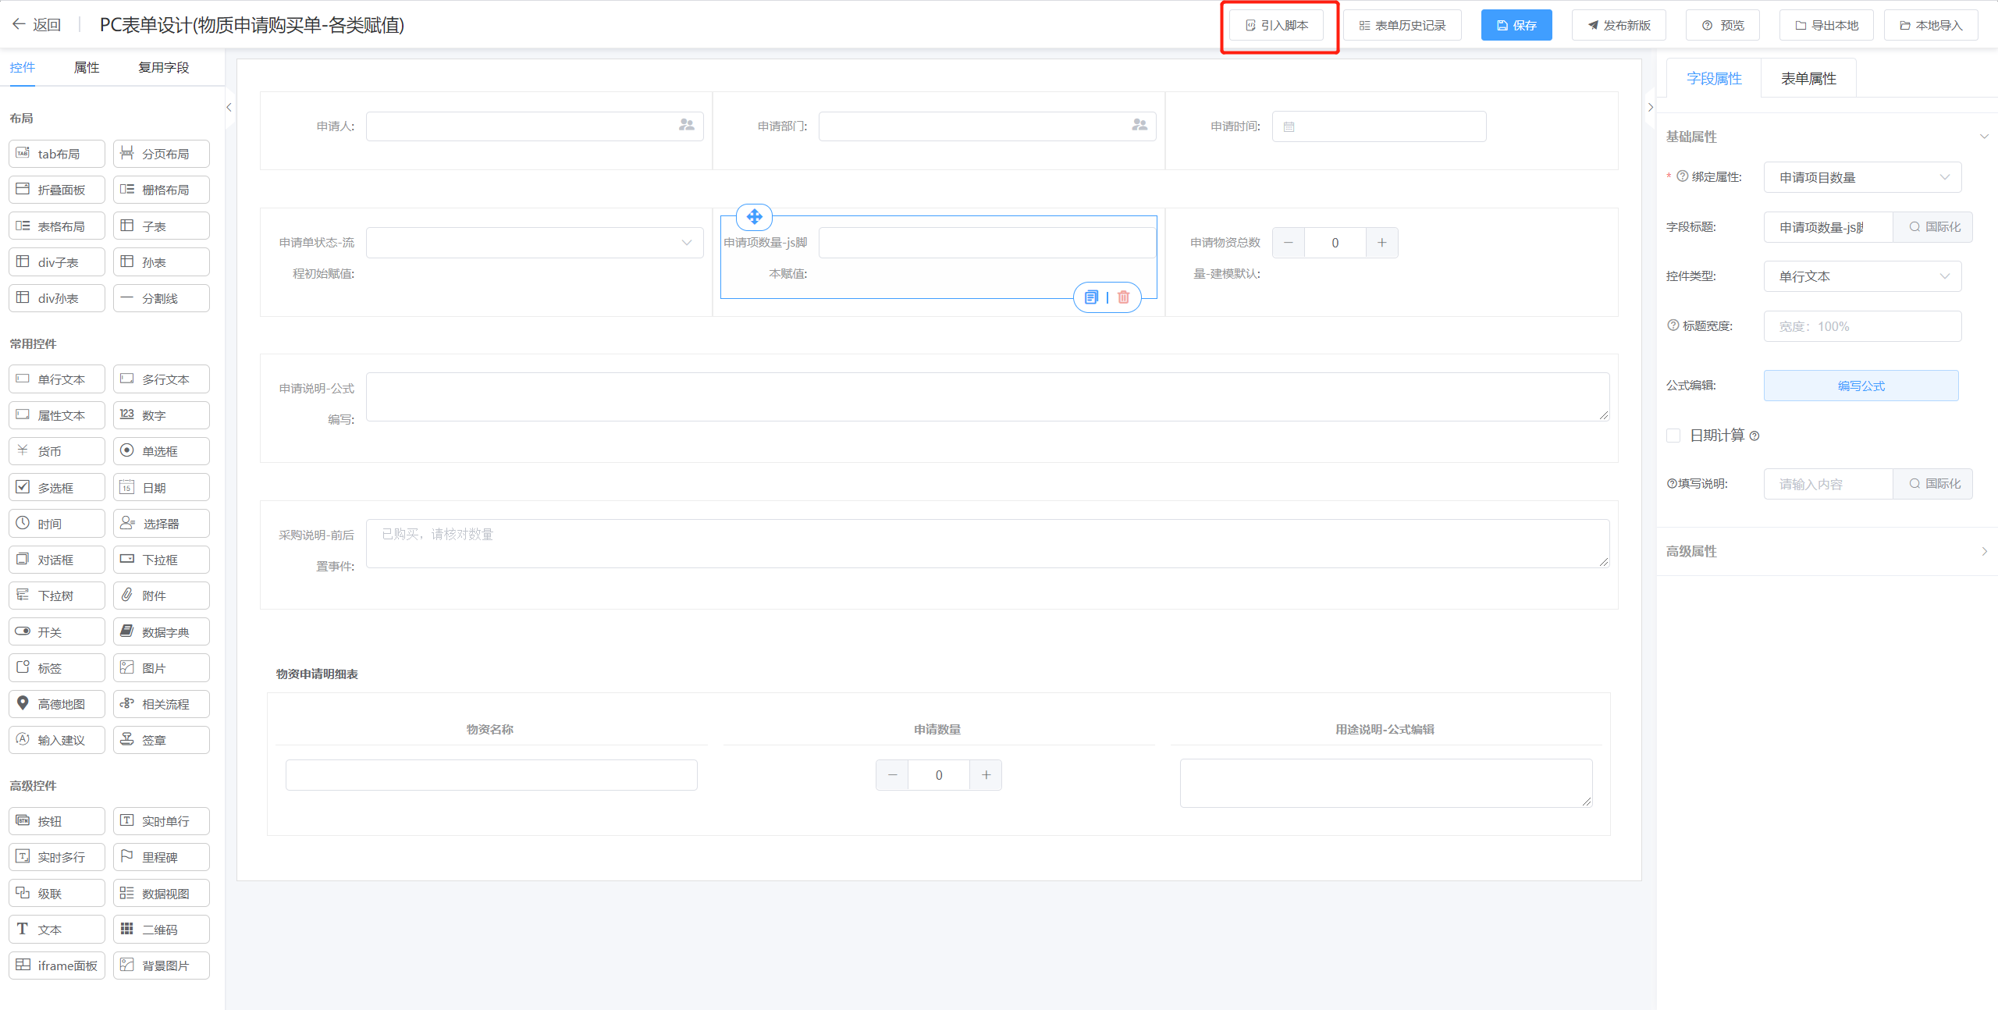Click the calendar icon in 申请时间 field
Screen dimensions: 1998x1010
point(1289,126)
